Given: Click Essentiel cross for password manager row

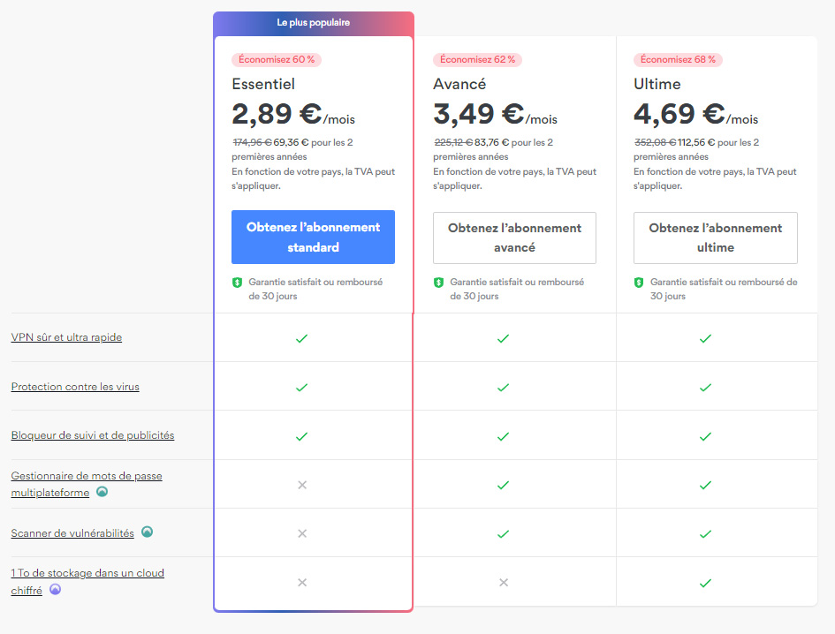Looking at the screenshot, I should (x=302, y=485).
